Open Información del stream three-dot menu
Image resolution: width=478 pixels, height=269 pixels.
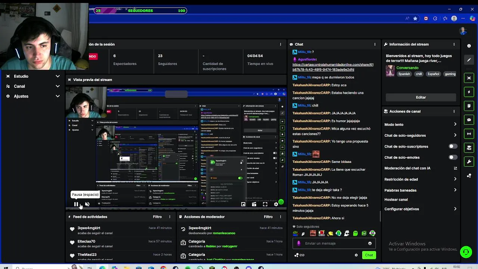(x=454, y=44)
